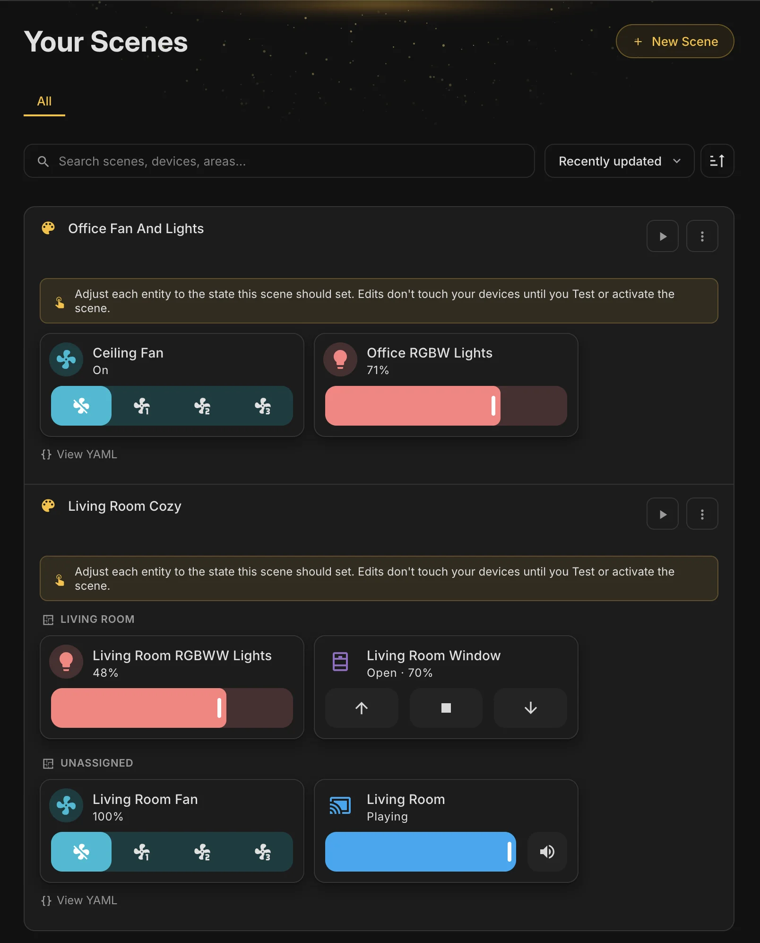This screenshot has width=760, height=943.
Task: Click the Living Room RGBWW Lights bulb icon
Action: click(x=66, y=662)
